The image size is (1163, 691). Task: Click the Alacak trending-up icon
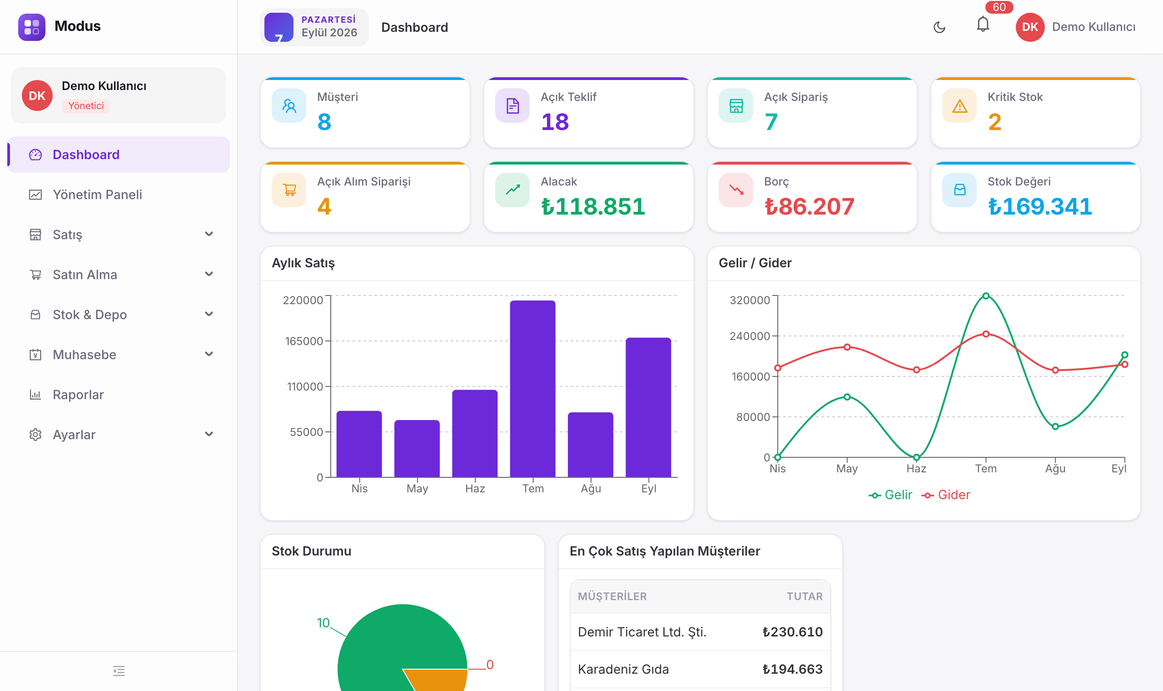pos(512,190)
